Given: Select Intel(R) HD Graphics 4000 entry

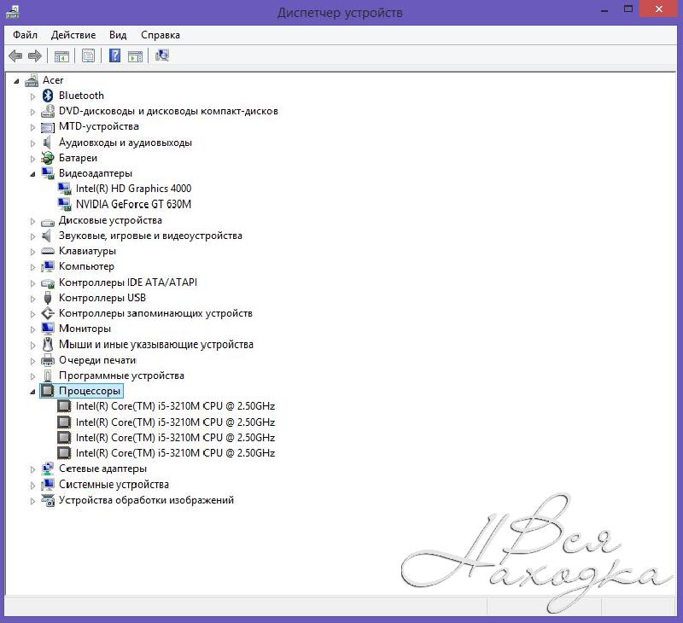Looking at the screenshot, I should click(133, 189).
